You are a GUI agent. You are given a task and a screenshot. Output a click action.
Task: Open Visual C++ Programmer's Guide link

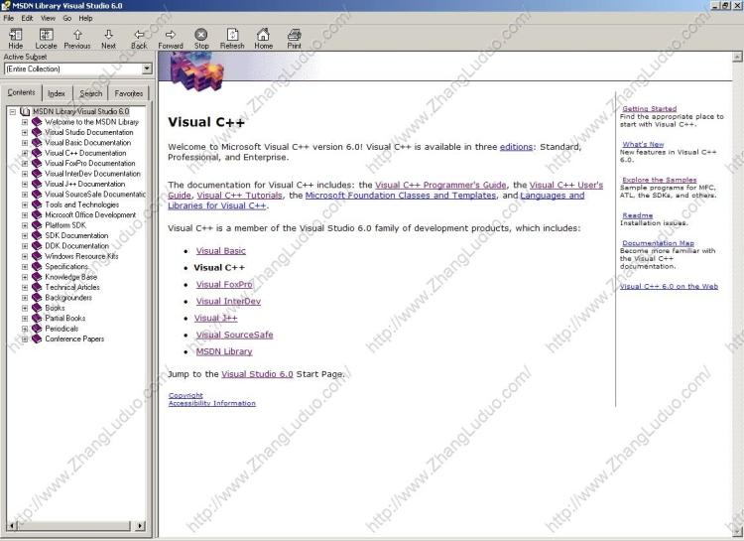(440, 185)
